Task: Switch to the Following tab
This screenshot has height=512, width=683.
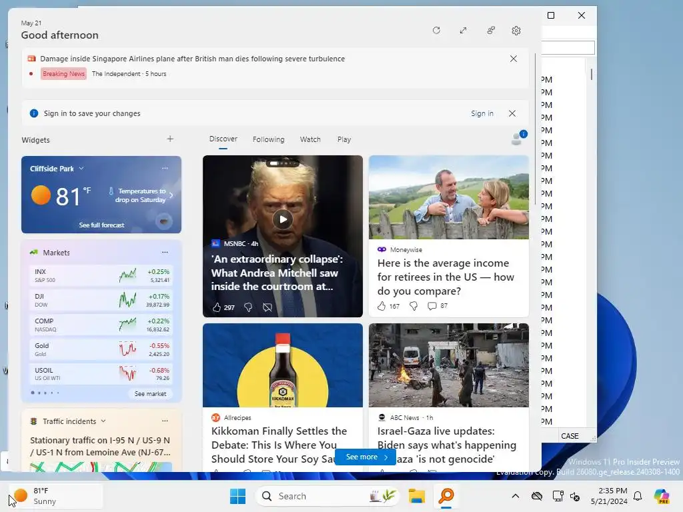Action: (x=268, y=139)
